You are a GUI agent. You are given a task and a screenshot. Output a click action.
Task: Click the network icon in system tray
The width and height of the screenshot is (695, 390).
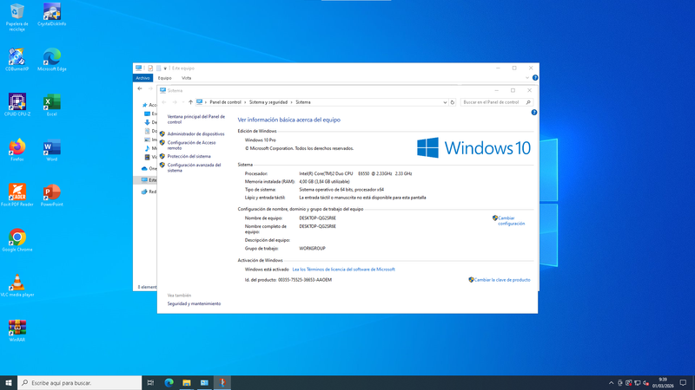pyautogui.click(x=638, y=383)
